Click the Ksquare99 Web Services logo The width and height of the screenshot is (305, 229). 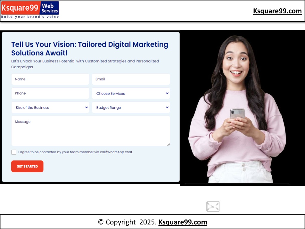[x=30, y=10]
